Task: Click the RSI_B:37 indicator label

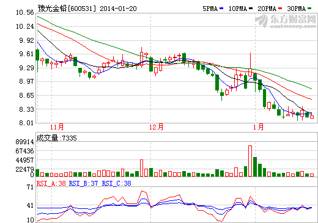Action: tap(83, 183)
